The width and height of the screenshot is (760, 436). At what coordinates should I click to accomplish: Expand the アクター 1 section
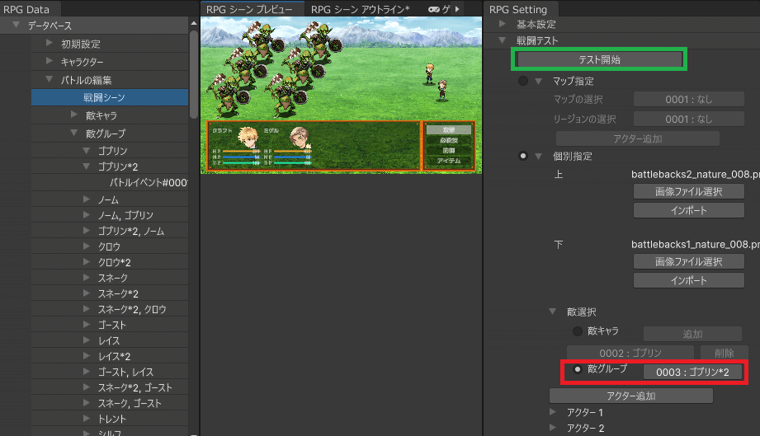(x=554, y=411)
